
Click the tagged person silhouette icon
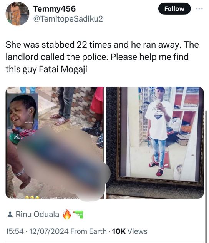click(x=10, y=215)
